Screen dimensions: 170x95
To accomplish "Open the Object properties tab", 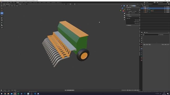I will [142, 47].
